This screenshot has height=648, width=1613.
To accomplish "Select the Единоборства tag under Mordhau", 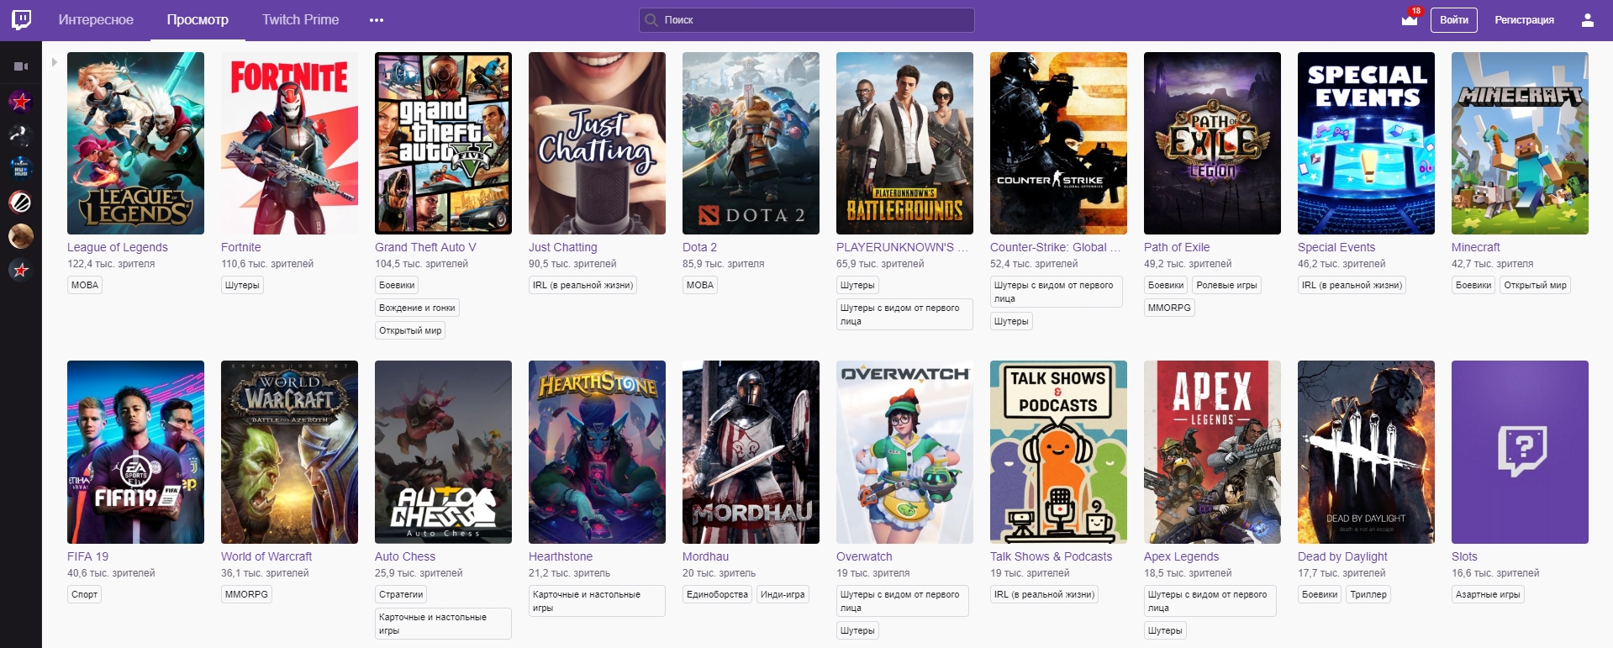I will tap(717, 594).
